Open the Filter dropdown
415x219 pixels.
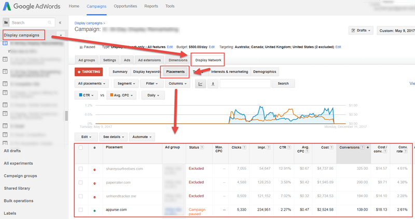[152, 84]
